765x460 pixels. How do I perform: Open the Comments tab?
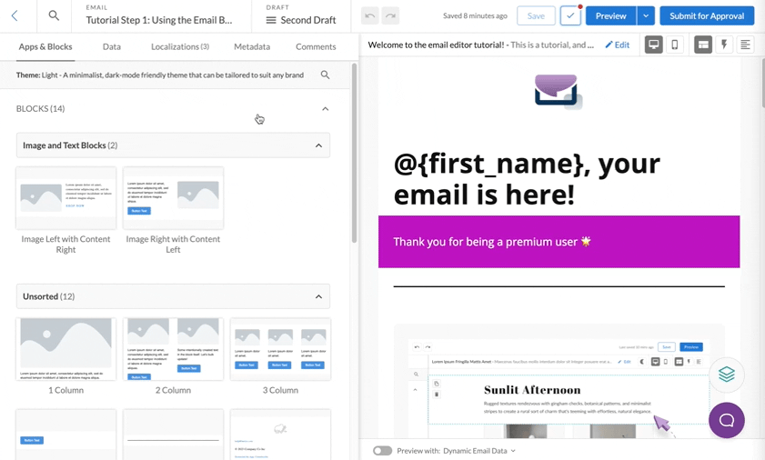(x=316, y=47)
